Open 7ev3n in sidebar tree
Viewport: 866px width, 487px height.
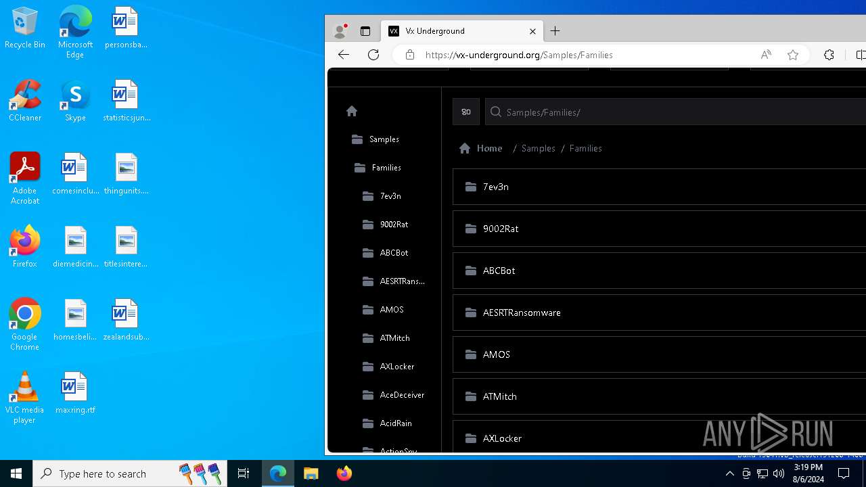pos(382,196)
